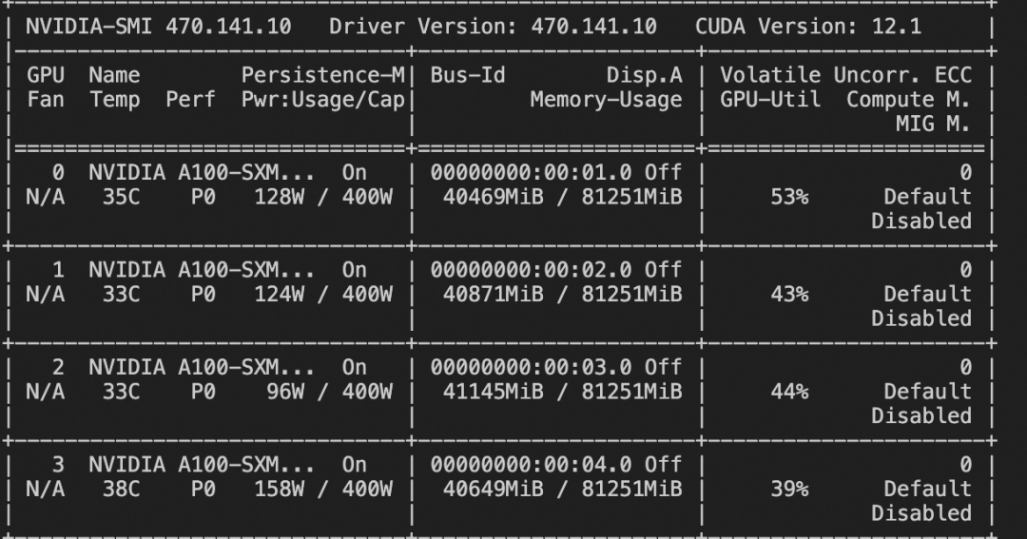The width and height of the screenshot is (1027, 539).
Task: Click GPU 2's 44% utilization value
Action: [789, 392]
